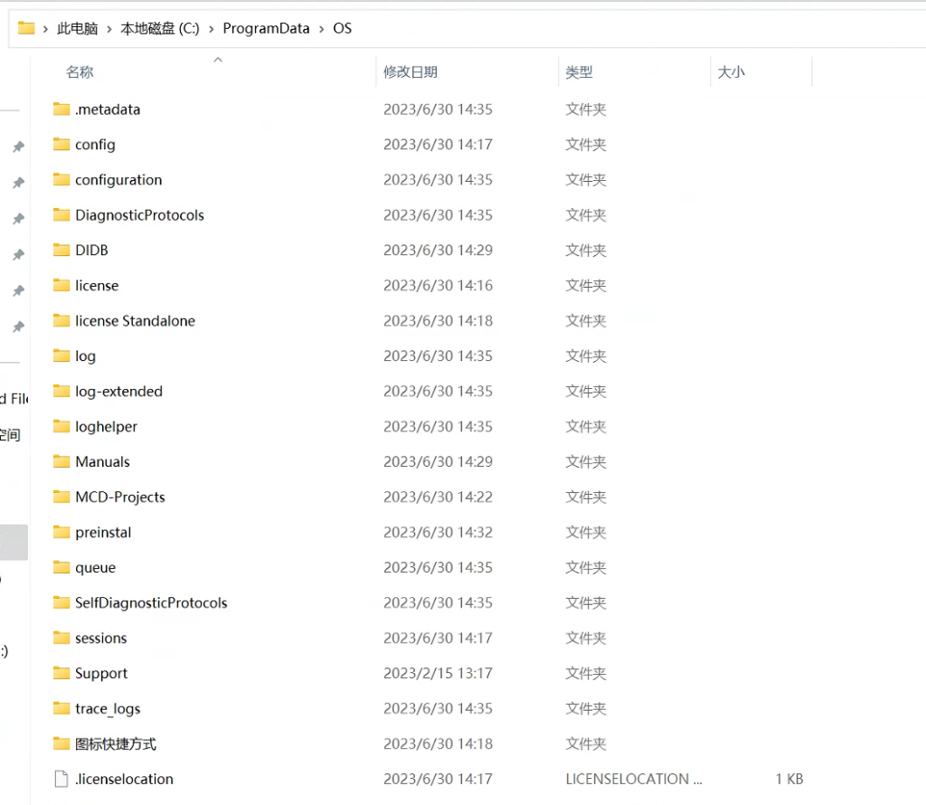
Task: Click the folder icon in address bar
Action: click(26, 28)
